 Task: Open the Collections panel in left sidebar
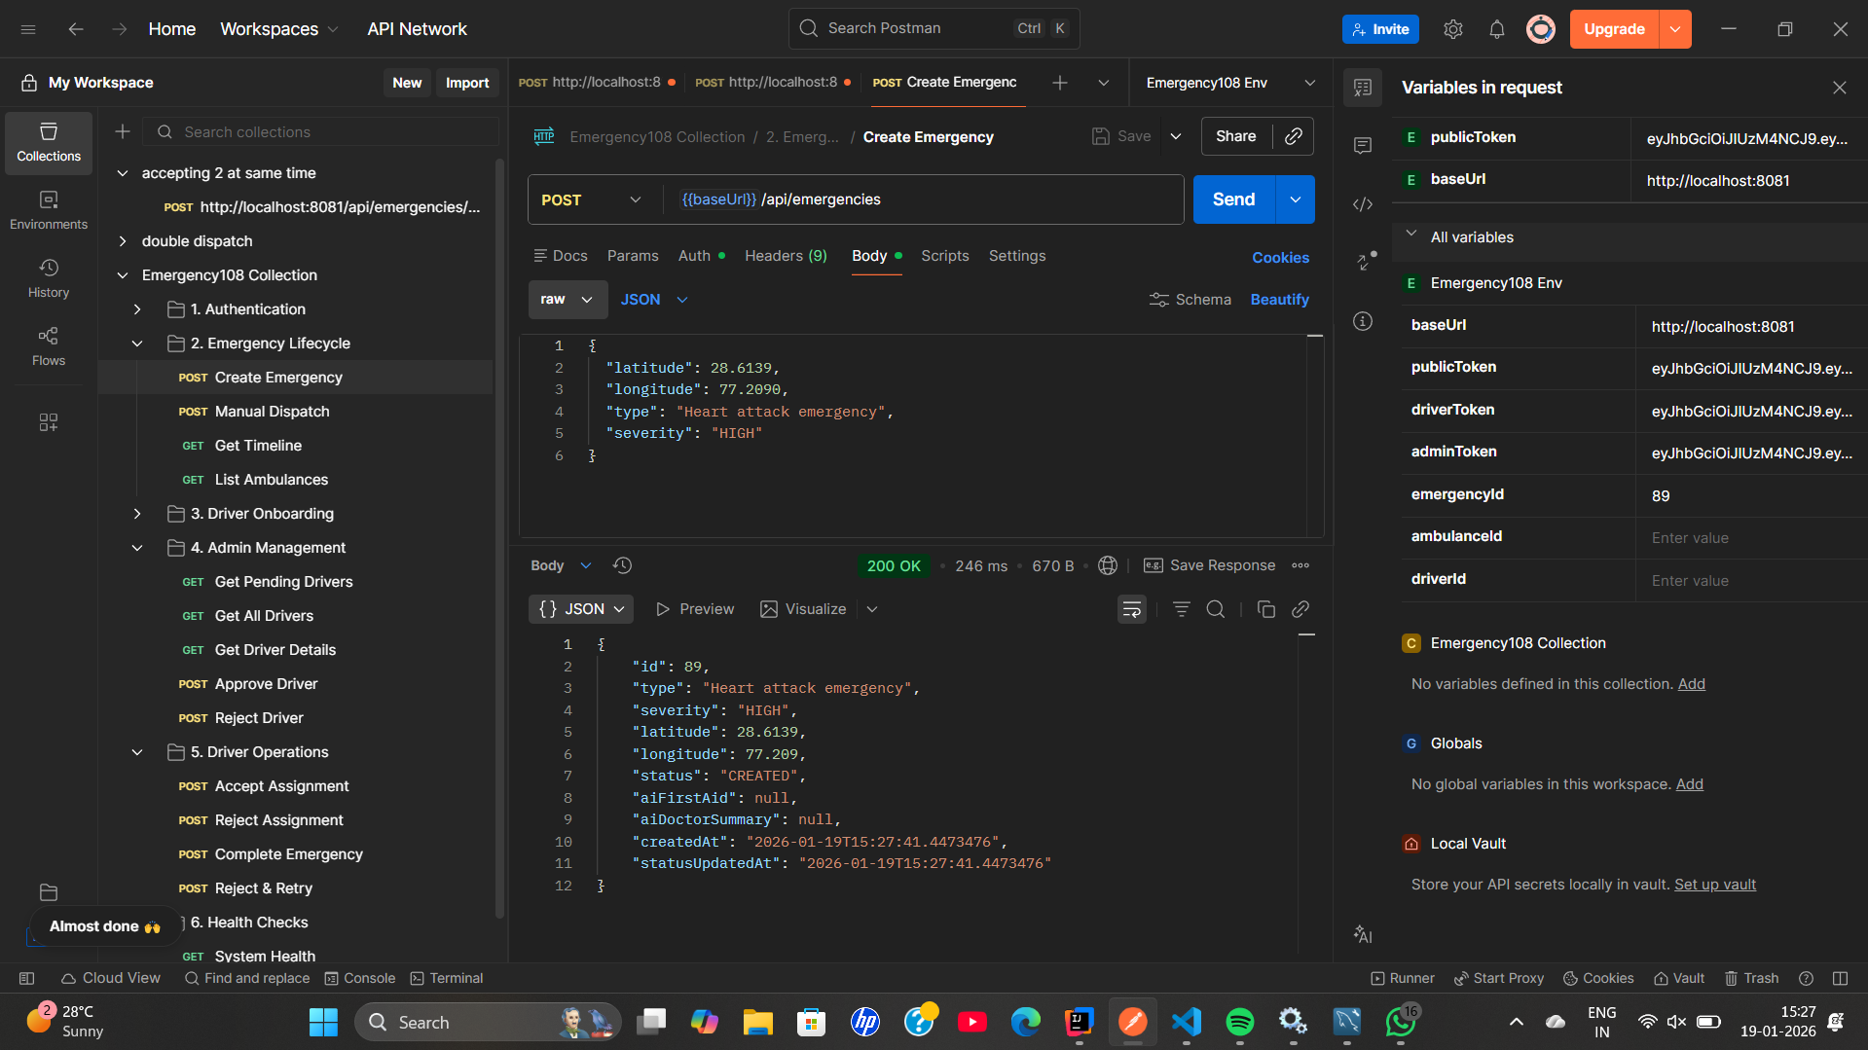(48, 141)
